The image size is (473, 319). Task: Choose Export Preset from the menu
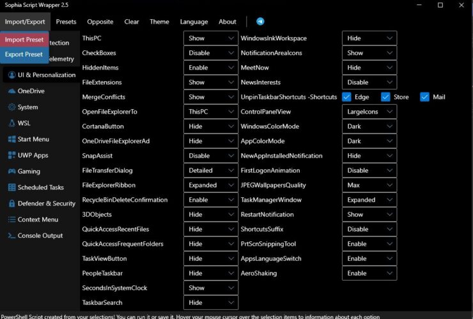point(24,54)
